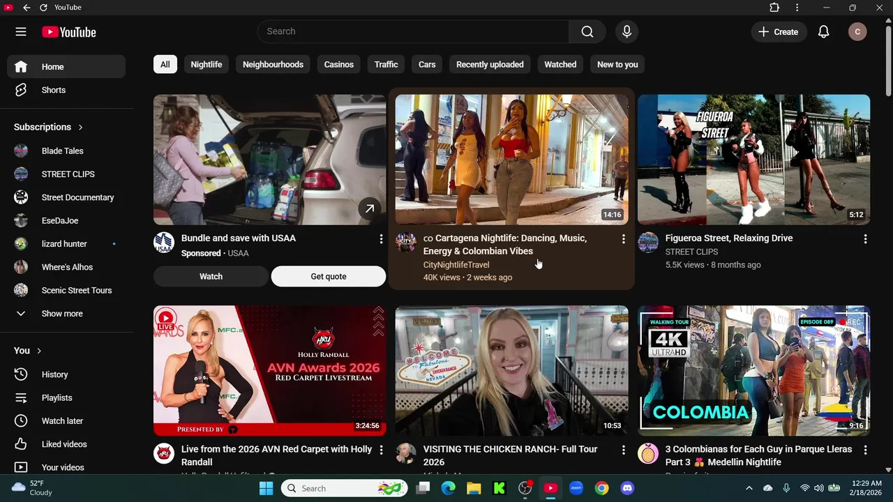Open the EseDaJoe subscription

tap(66, 220)
